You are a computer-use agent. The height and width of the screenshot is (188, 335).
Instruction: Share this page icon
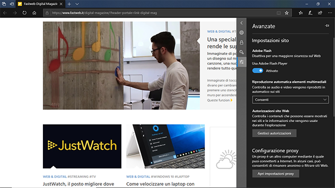(320, 13)
